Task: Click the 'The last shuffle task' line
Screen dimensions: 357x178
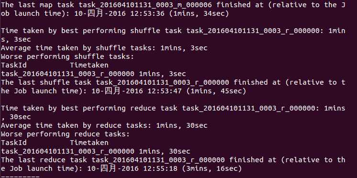Action: tap(173, 87)
